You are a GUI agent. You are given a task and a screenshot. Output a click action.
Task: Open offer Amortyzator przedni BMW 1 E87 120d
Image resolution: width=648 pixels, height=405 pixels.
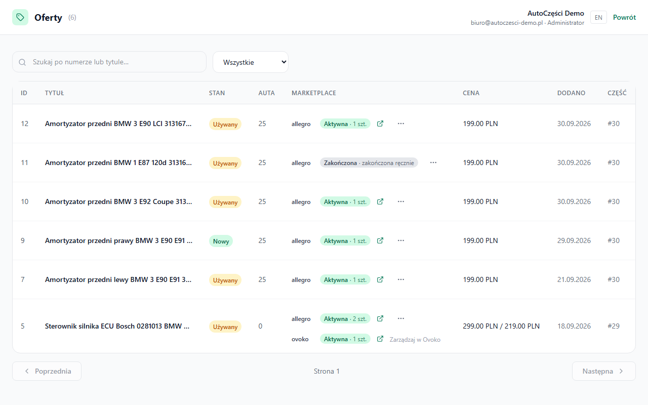[118, 163]
